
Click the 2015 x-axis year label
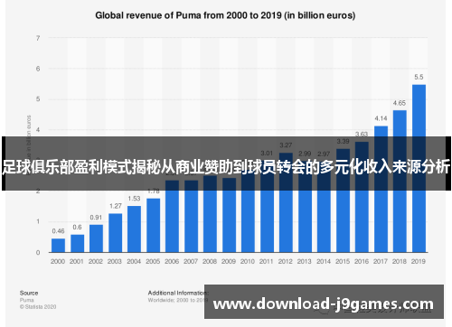click(343, 261)
